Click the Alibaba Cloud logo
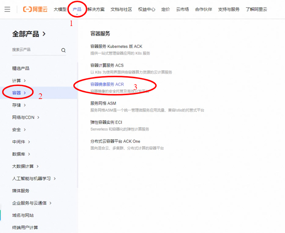This screenshot has width=285, height=233. tap(35, 9)
